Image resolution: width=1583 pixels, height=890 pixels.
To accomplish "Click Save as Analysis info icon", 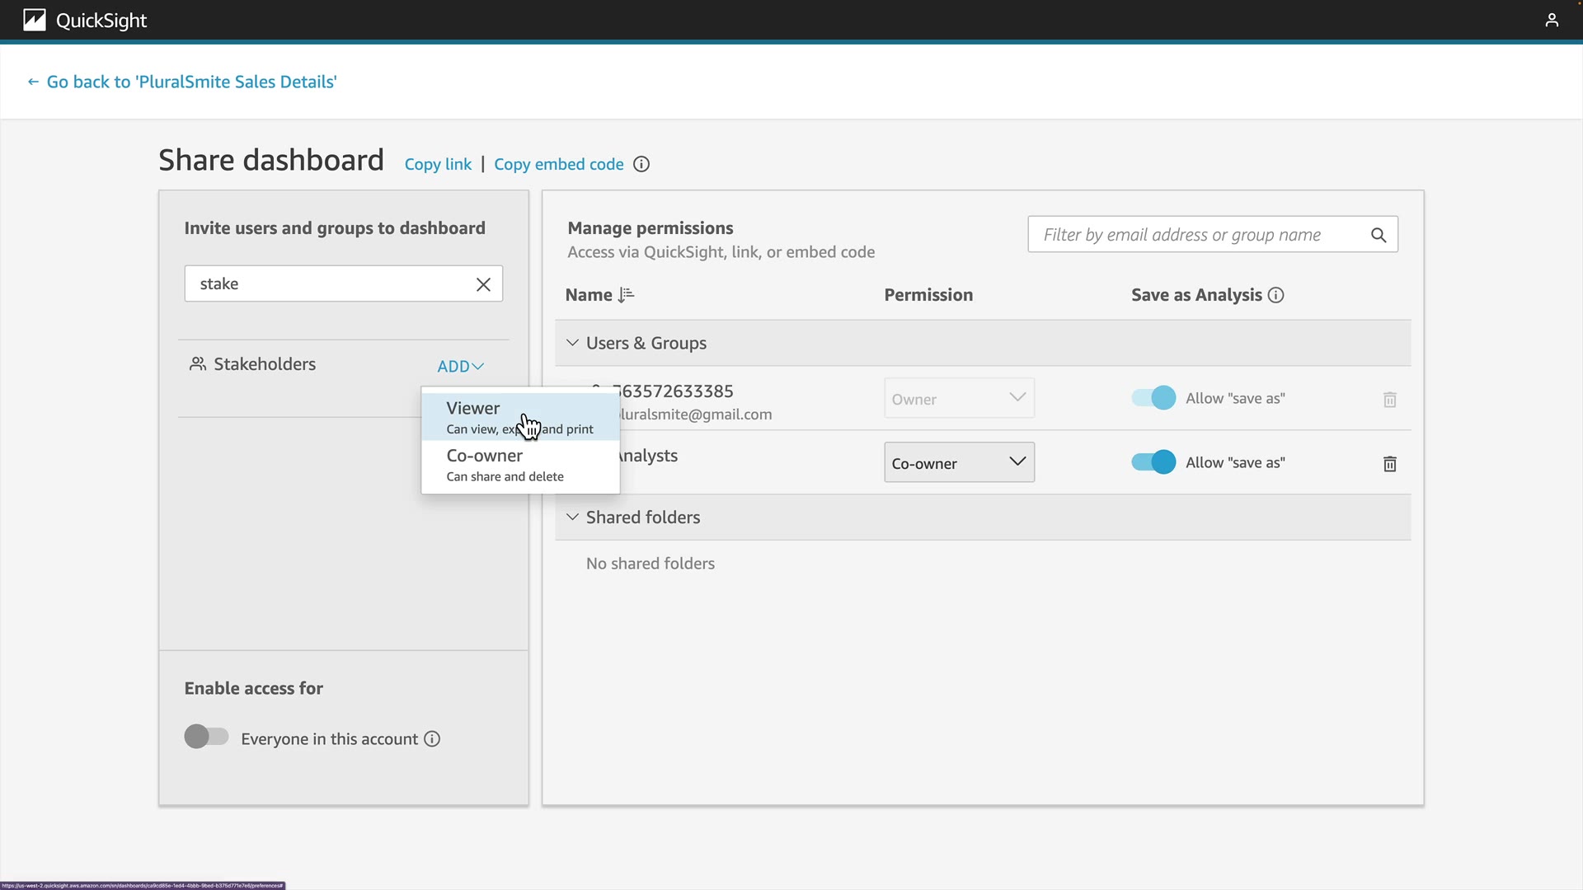I will pyautogui.click(x=1275, y=295).
